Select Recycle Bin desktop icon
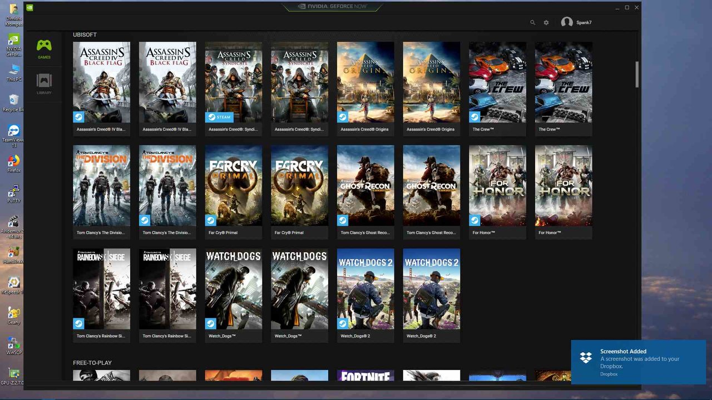The width and height of the screenshot is (712, 400). coord(14,103)
